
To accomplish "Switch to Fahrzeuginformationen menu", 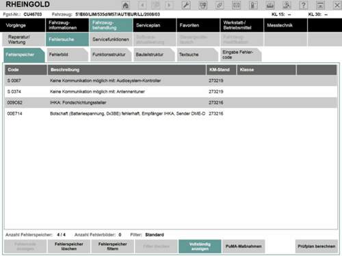I will coord(67,25).
